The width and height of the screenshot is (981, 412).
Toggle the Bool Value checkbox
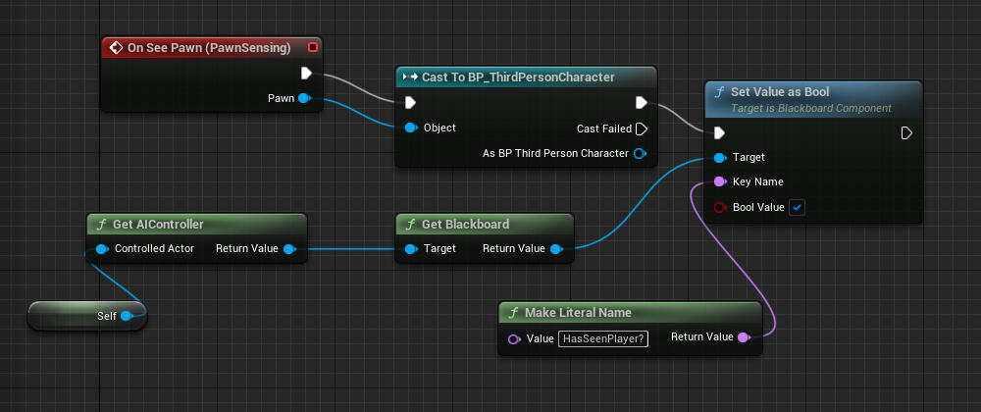pyautogui.click(x=797, y=207)
